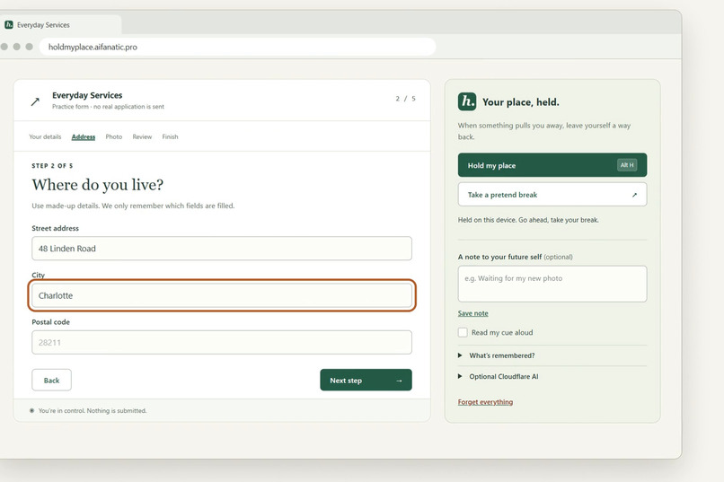The height and width of the screenshot is (482, 724).
Task: Switch to the Your details step
Action: pyautogui.click(x=45, y=137)
